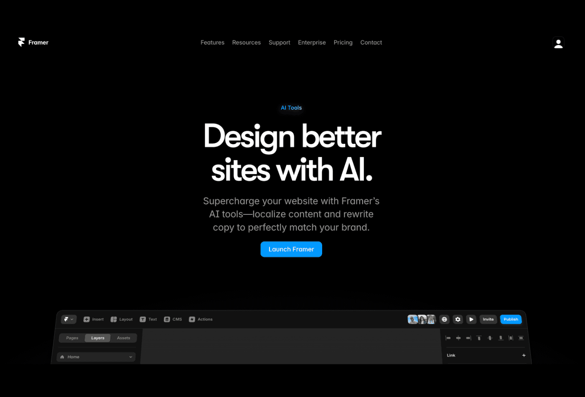Switch to the Assets tab
This screenshot has height=397, width=585.
124,338
